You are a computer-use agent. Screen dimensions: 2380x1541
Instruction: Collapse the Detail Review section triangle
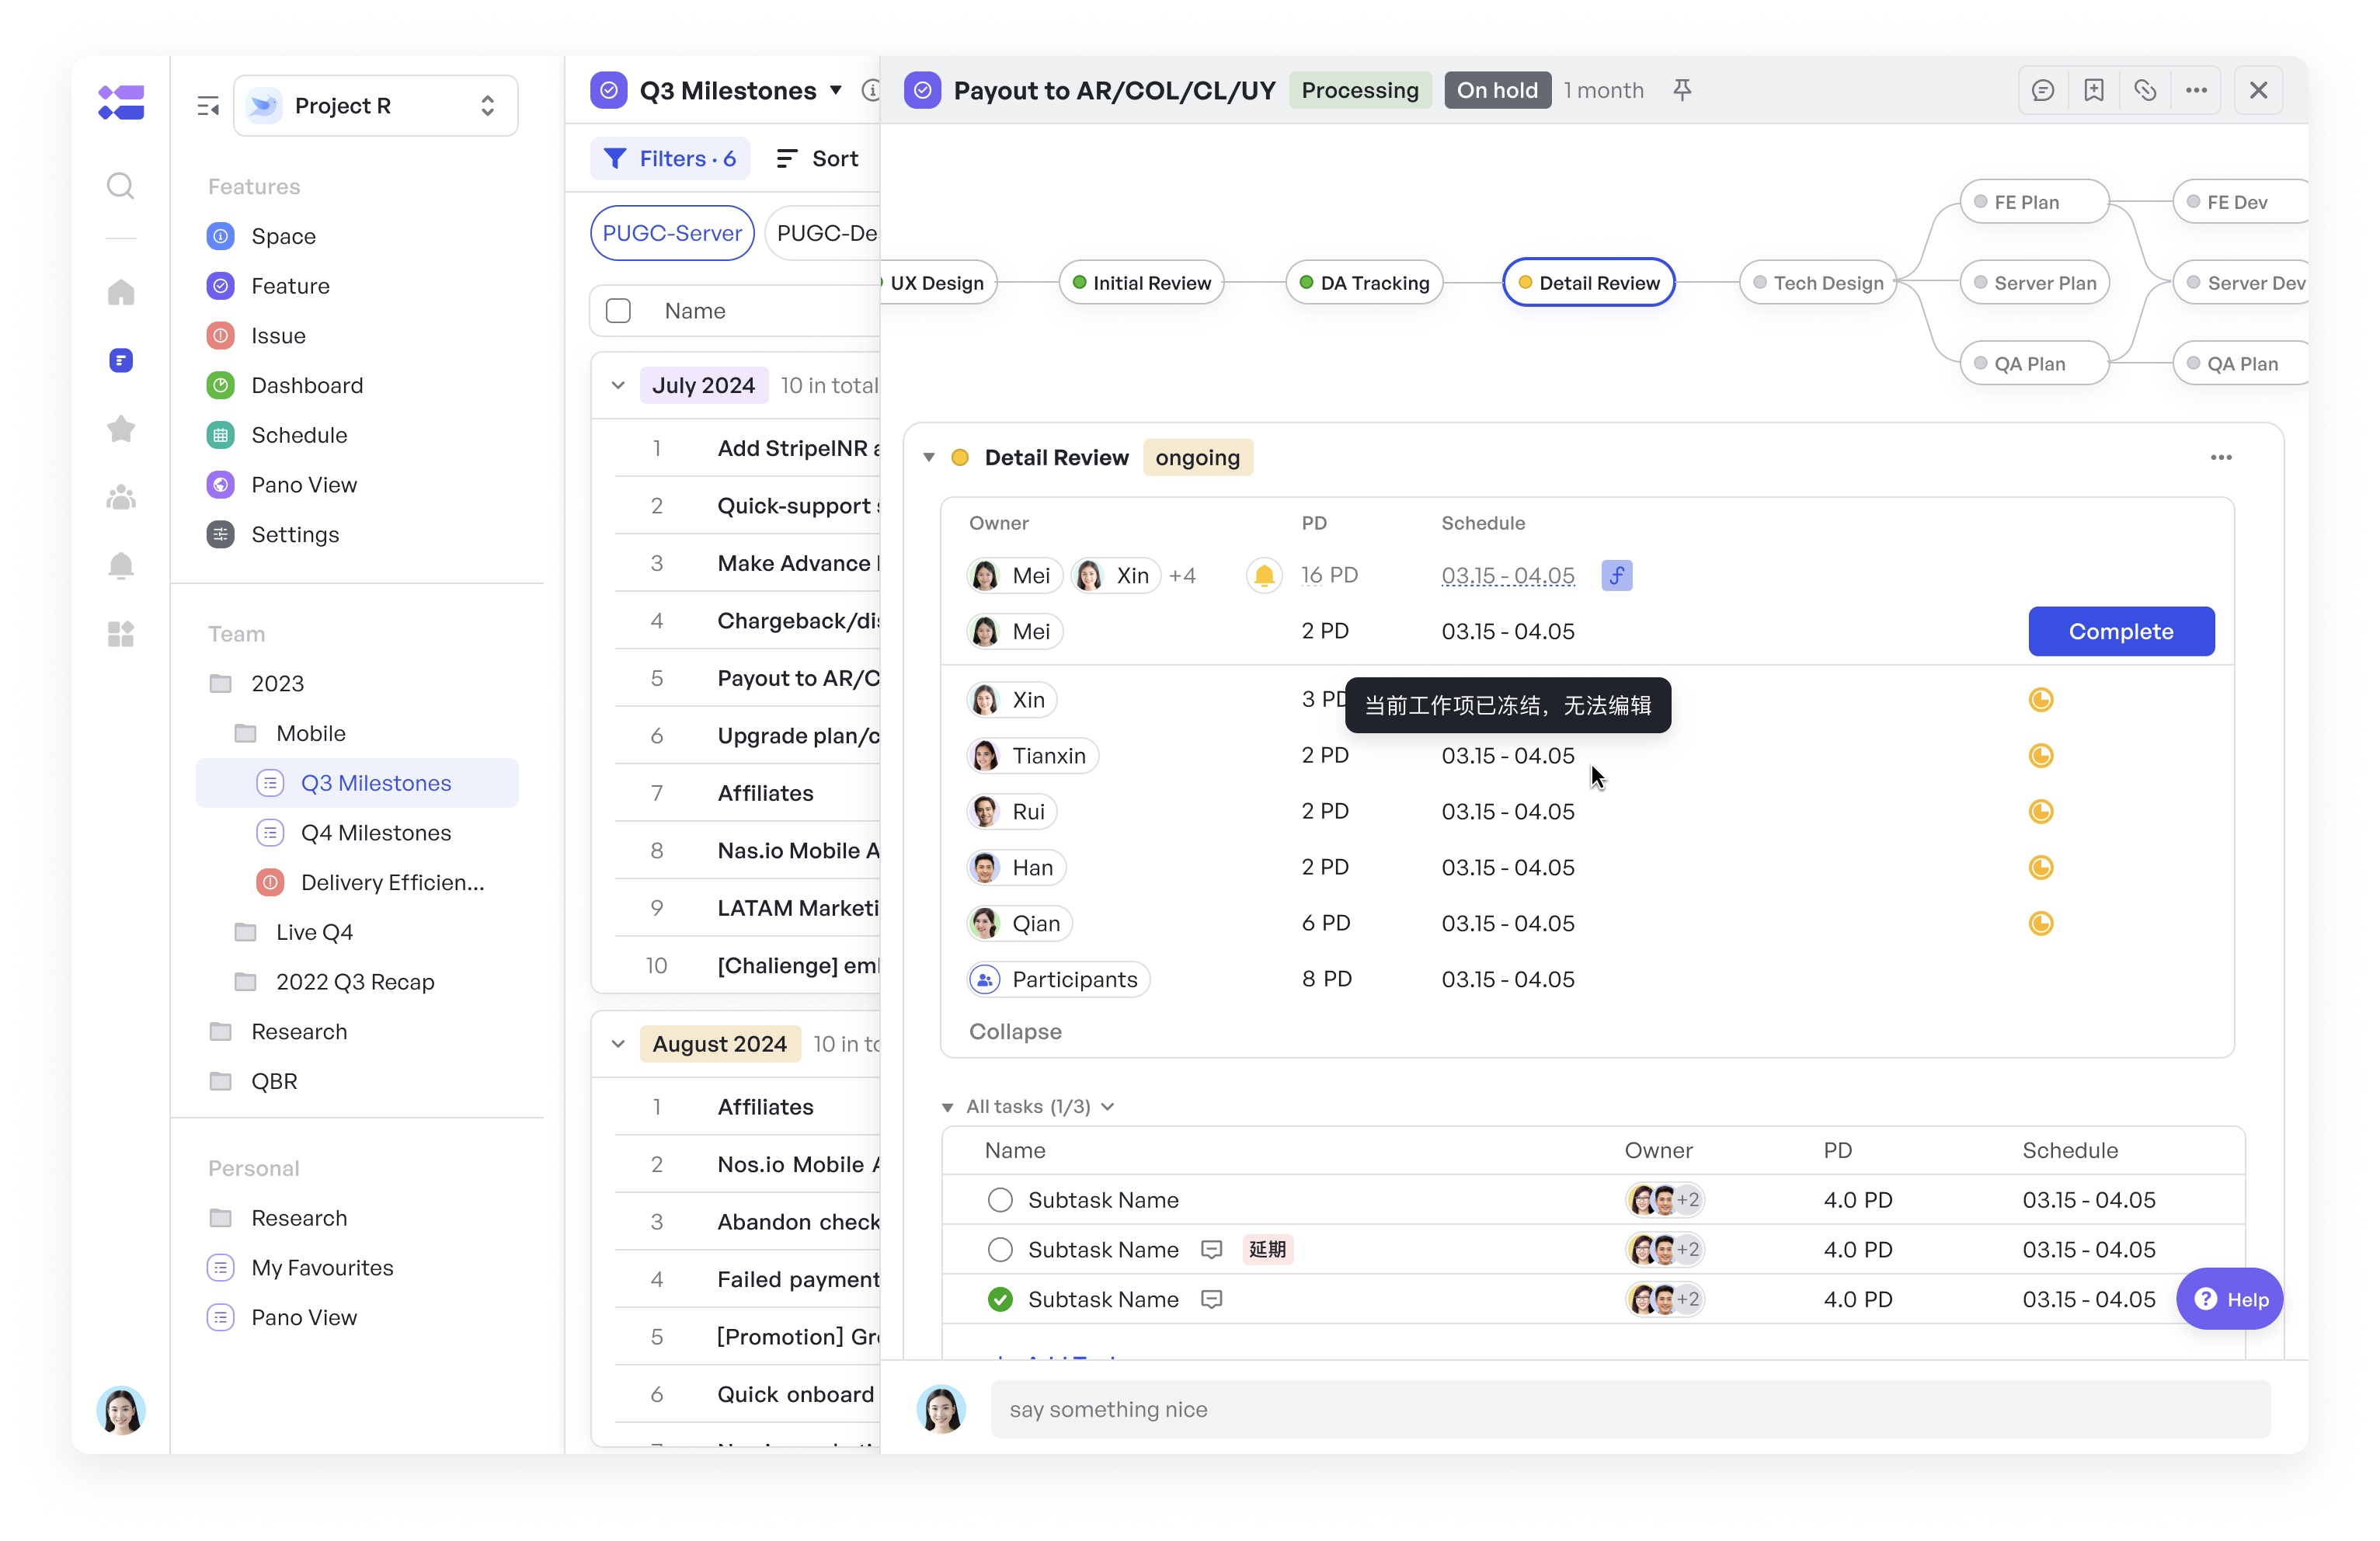click(x=929, y=458)
